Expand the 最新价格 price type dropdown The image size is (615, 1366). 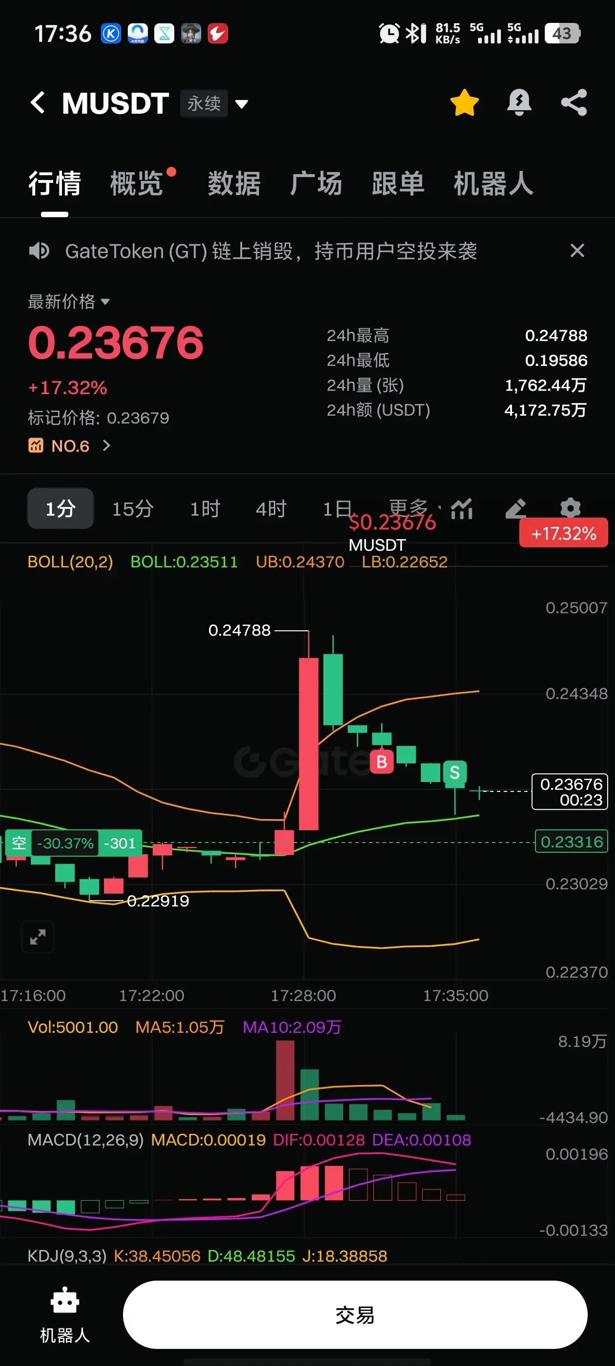click(x=69, y=301)
